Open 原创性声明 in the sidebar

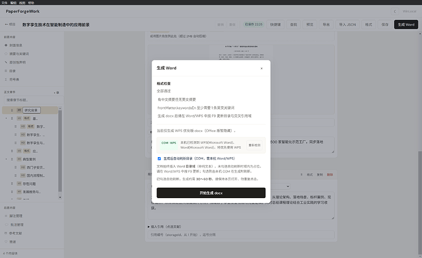[17, 62]
